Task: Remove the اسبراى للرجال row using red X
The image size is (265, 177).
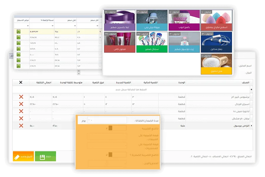Action: (x=21, y=104)
